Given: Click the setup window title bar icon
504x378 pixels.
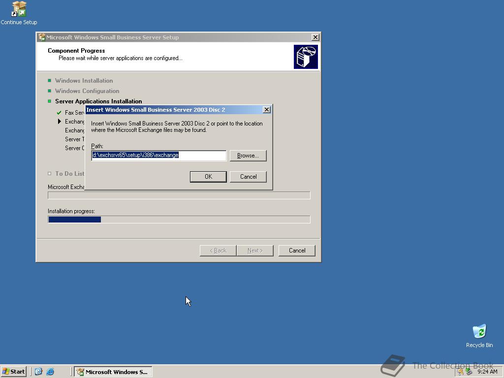Looking at the screenshot, I should (x=41, y=37).
